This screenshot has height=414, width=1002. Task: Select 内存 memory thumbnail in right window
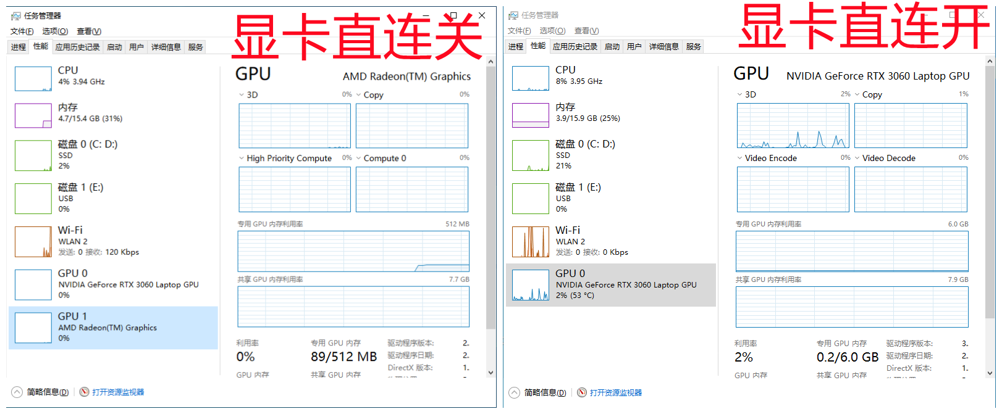point(531,115)
